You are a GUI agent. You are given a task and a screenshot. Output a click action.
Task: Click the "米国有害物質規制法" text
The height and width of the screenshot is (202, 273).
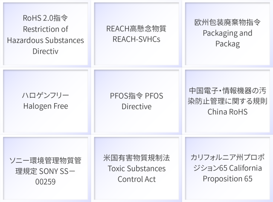pos(136,158)
